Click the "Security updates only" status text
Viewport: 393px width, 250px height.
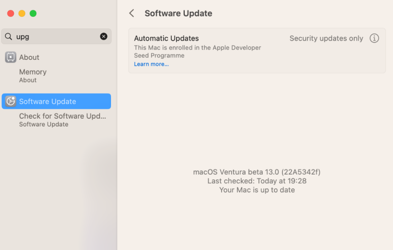326,38
